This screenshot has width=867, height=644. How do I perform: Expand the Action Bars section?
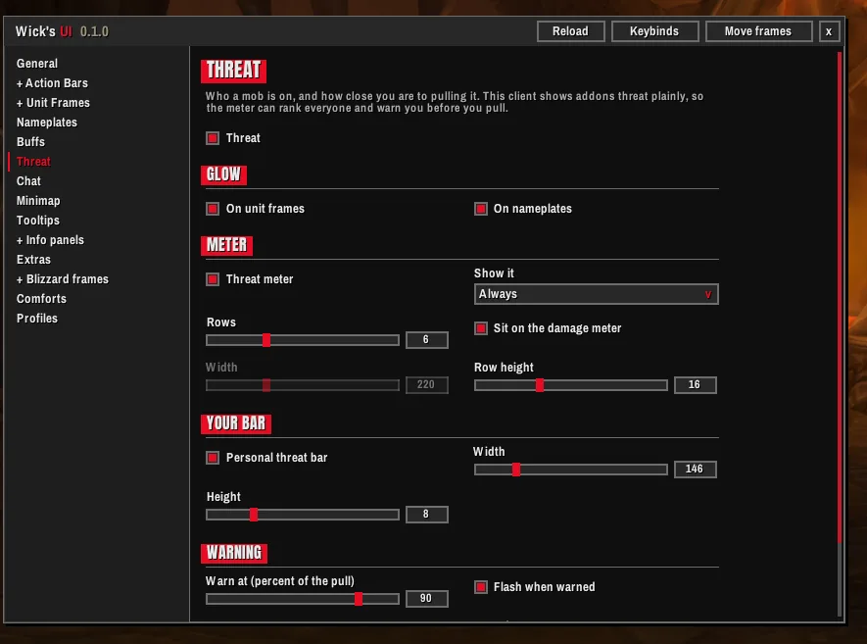[52, 83]
